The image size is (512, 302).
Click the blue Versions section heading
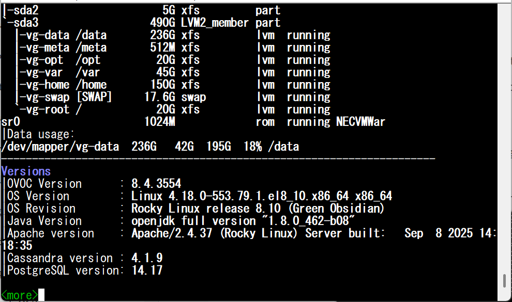pyautogui.click(x=26, y=171)
